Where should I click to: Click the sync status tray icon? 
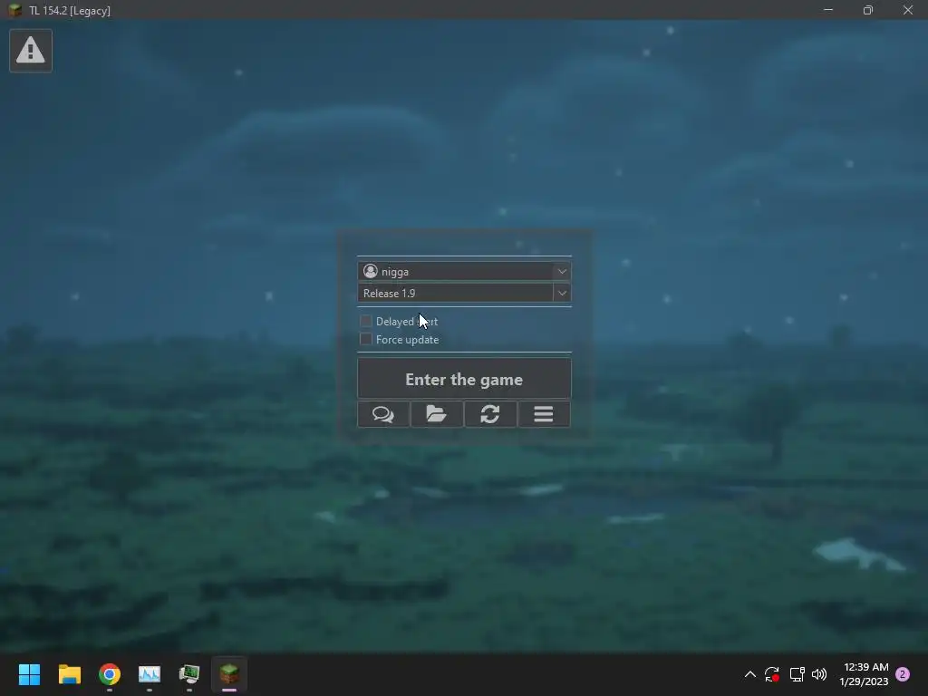pyautogui.click(x=772, y=674)
